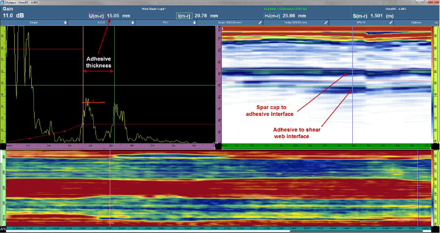Open the Single layout dropdown arrow
The image size is (440, 233).
pyautogui.click(x=65, y=22)
